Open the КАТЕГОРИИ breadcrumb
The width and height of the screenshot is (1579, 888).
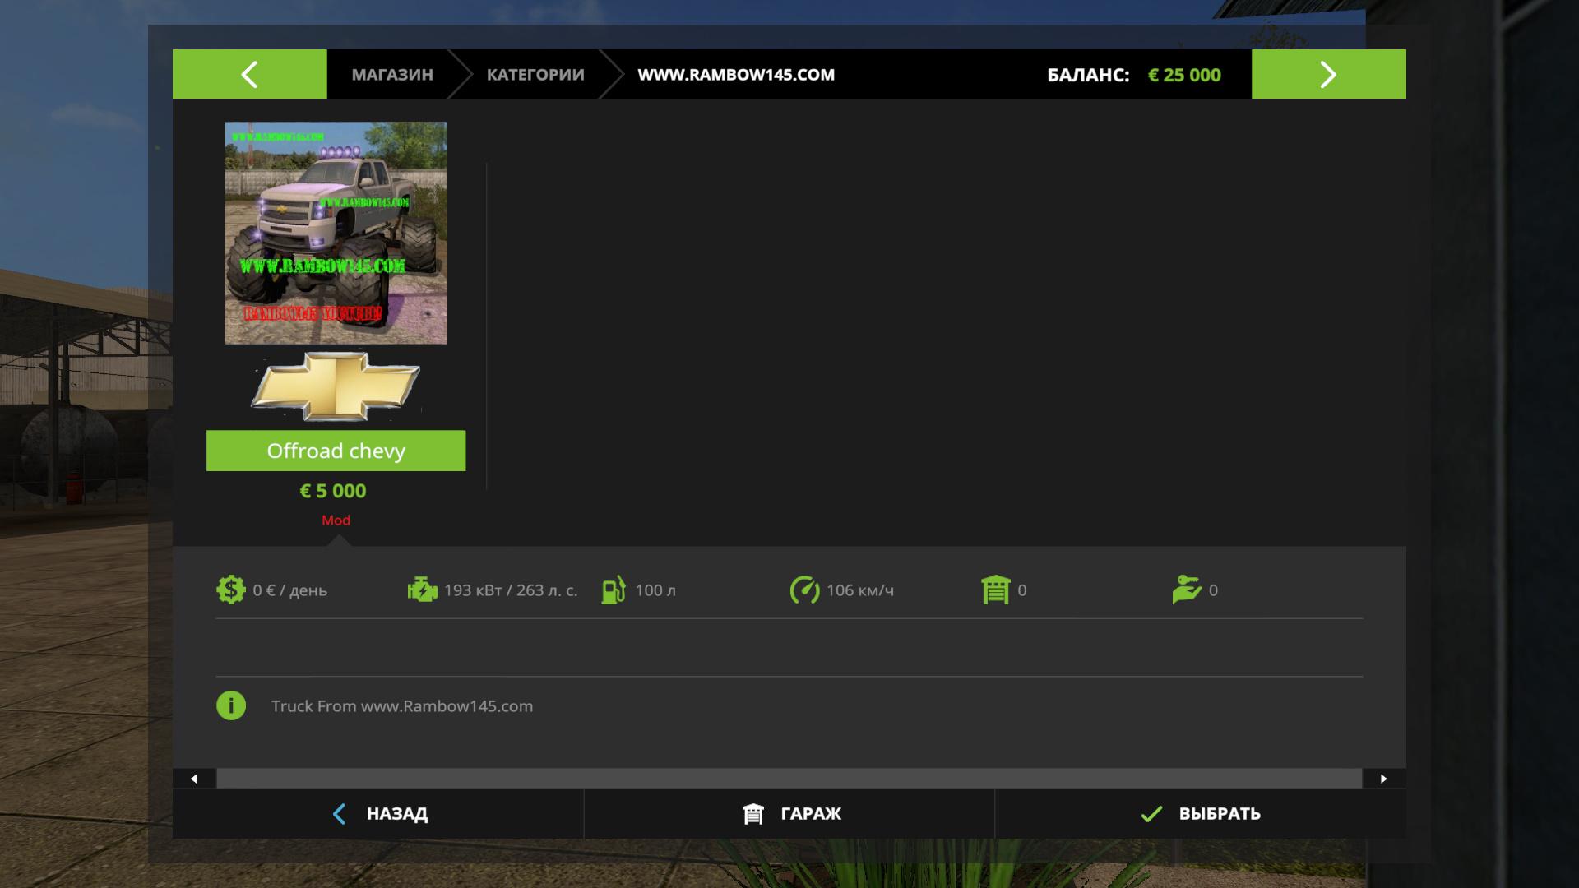click(x=535, y=74)
